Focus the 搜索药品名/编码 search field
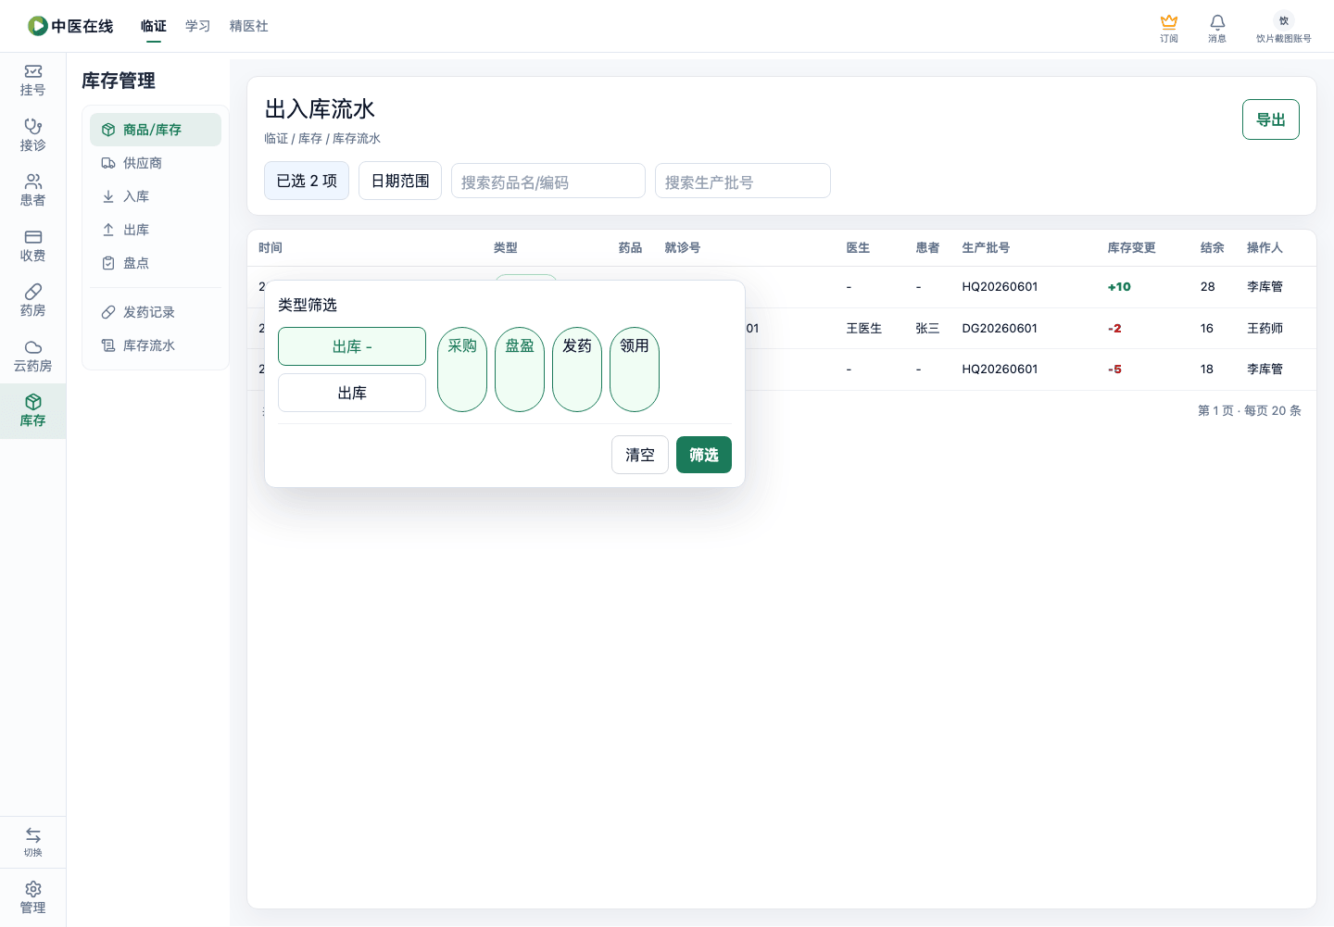 [548, 182]
